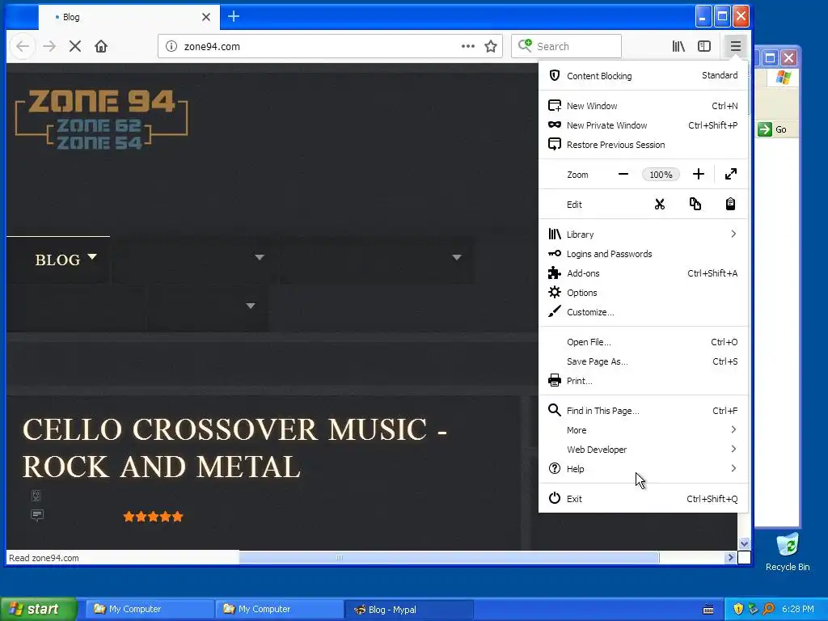The width and height of the screenshot is (828, 621).
Task: Stop loading the page
Action: [75, 46]
